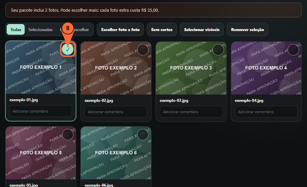Click the exemplo-03.jpg file name
307x187 pixels.
tap(174, 101)
